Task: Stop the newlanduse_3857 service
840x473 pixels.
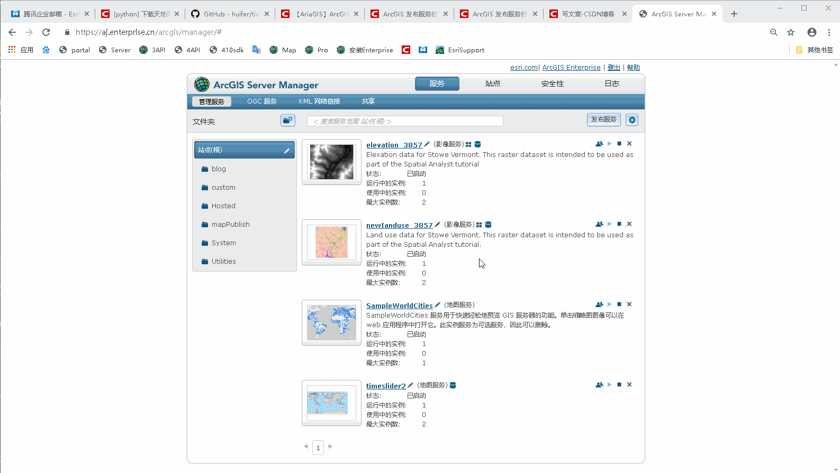Action: [619, 224]
